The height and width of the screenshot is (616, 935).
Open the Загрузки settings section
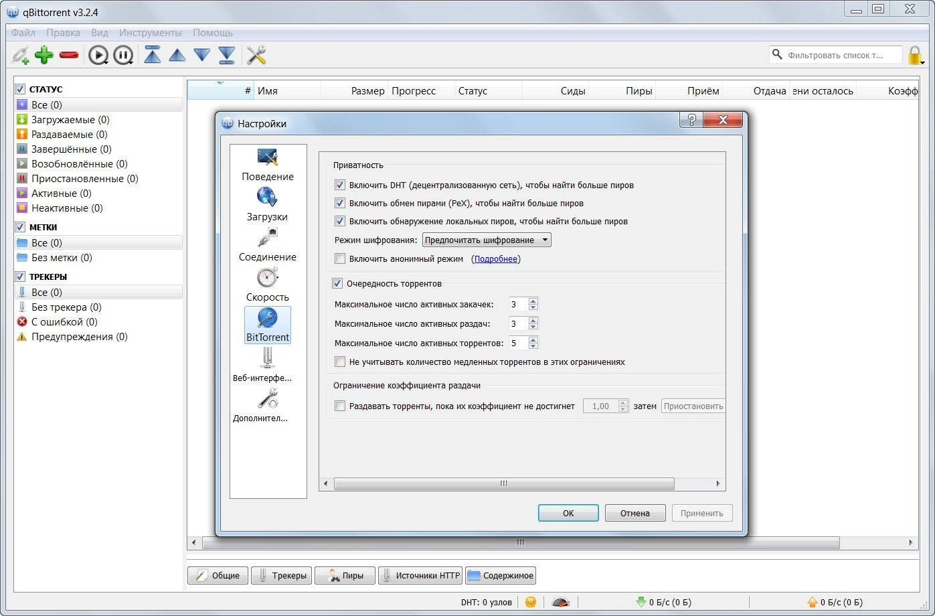(268, 205)
